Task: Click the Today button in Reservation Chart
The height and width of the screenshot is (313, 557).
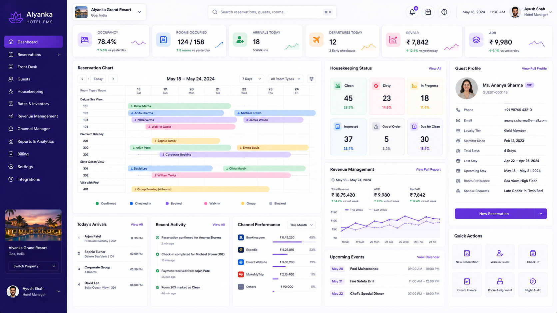Action: pos(98,79)
